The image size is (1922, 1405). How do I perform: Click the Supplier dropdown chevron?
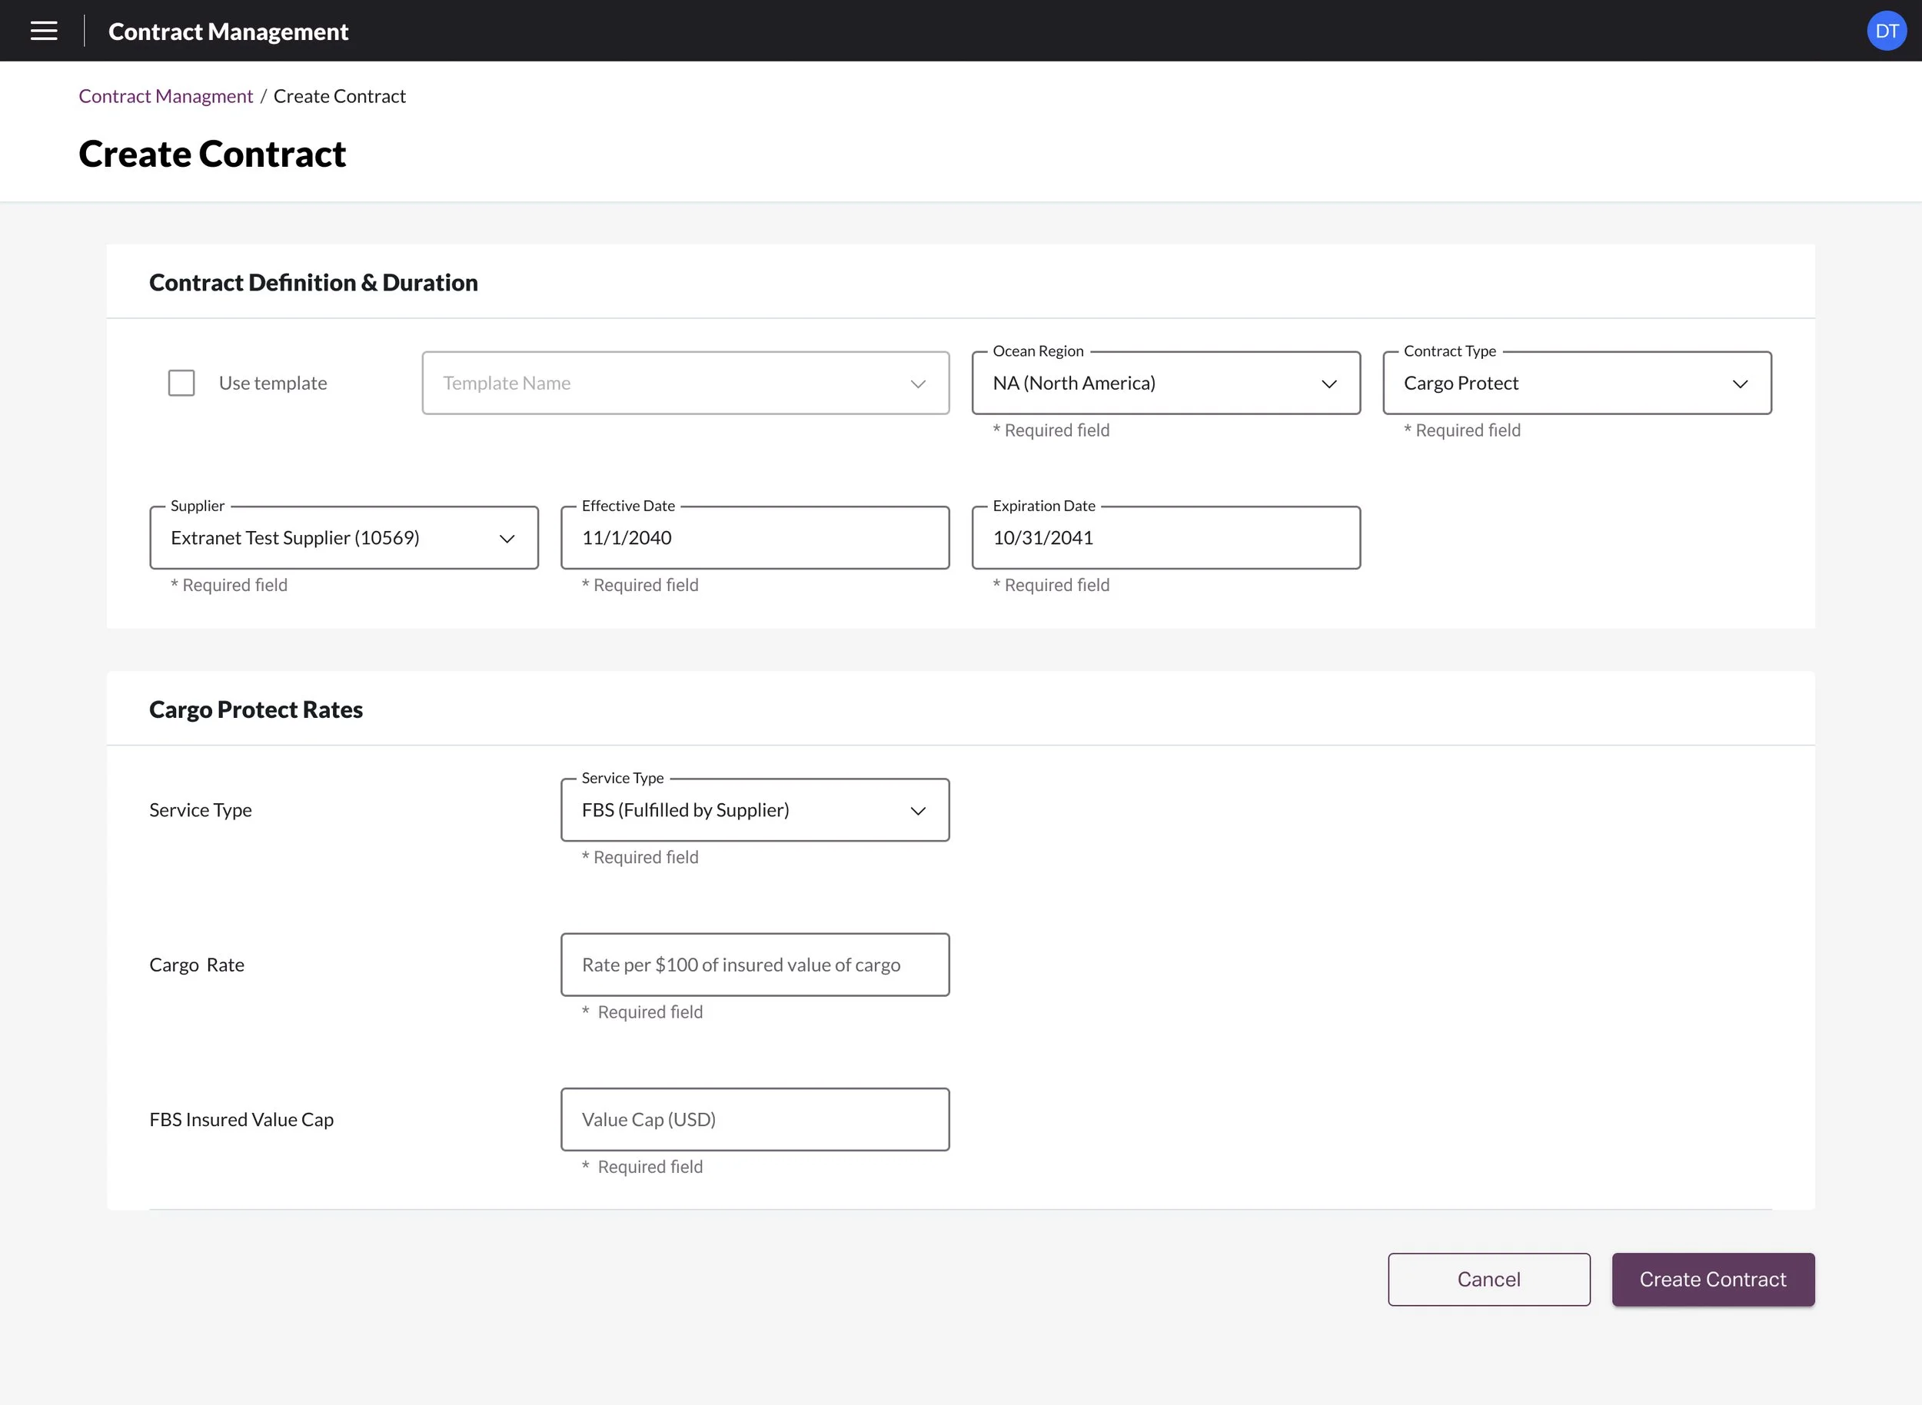tap(506, 540)
